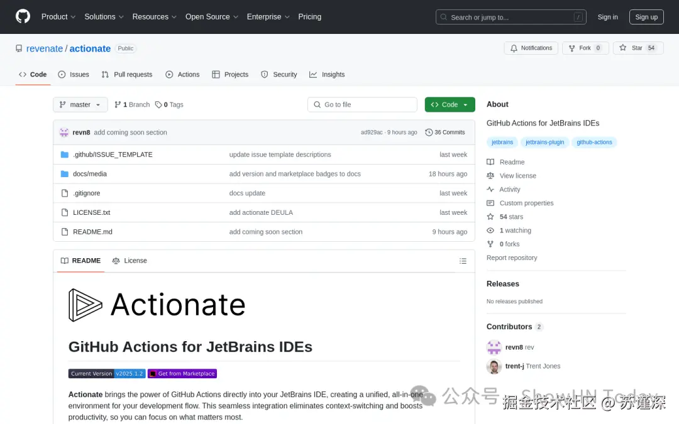Open commit message 'add actionate DEULA'
This screenshot has height=424, width=679.
(x=261, y=212)
